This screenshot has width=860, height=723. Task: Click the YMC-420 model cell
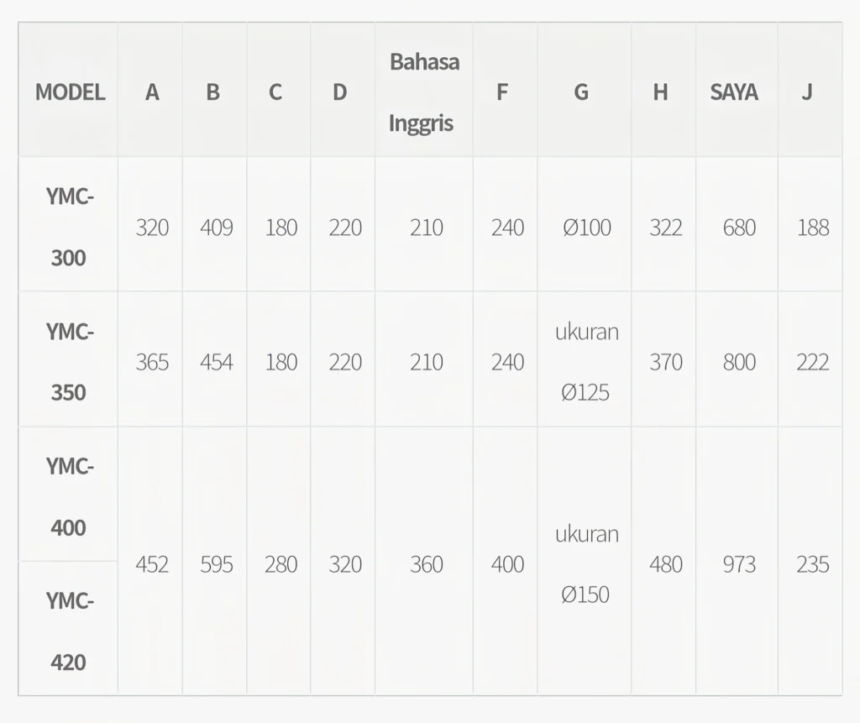pos(69,631)
